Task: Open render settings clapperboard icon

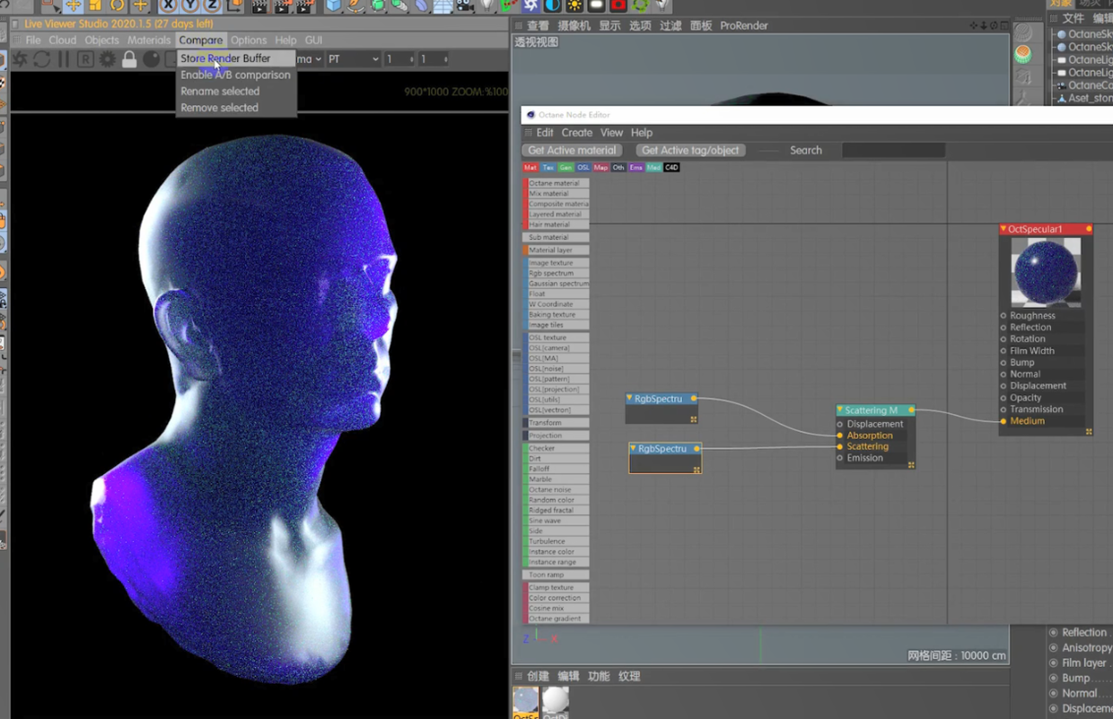Action: 304,5
